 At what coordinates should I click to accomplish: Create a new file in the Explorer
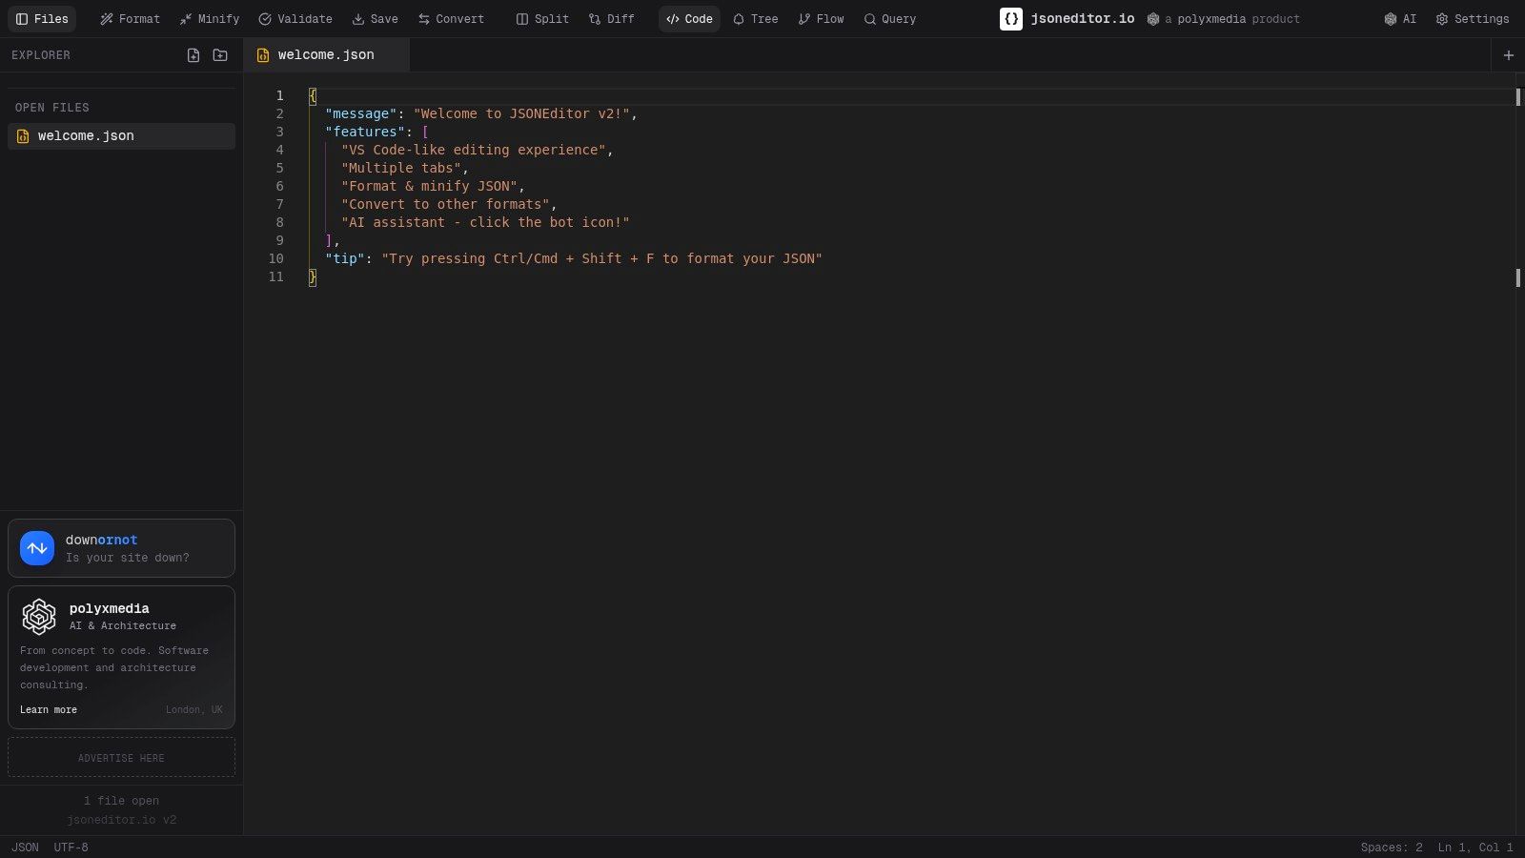click(193, 55)
